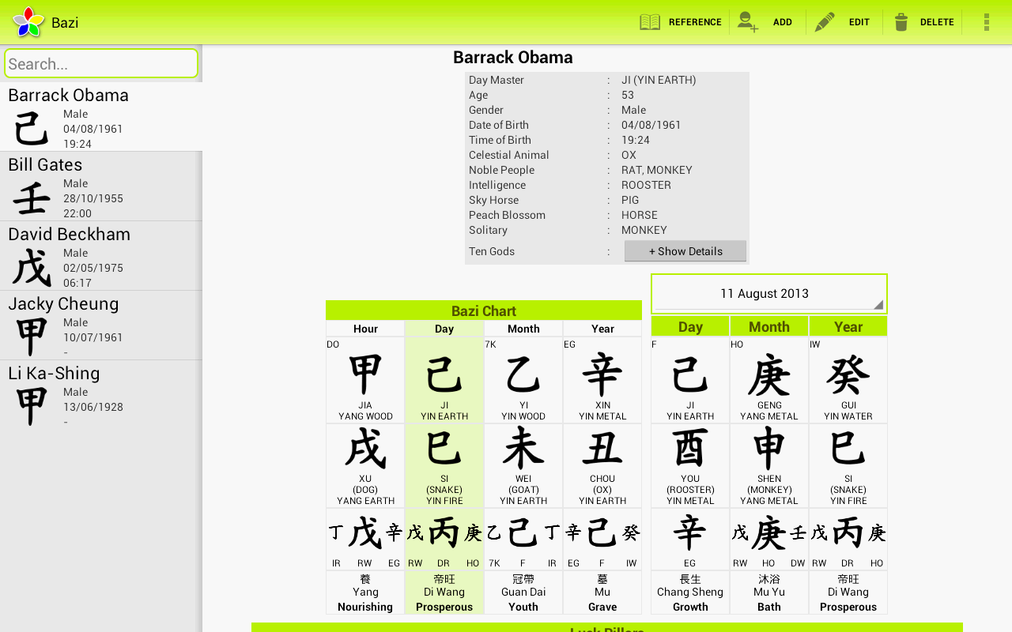Click the Sky Horse PIG value
The height and width of the screenshot is (632, 1012).
pyautogui.click(x=630, y=200)
